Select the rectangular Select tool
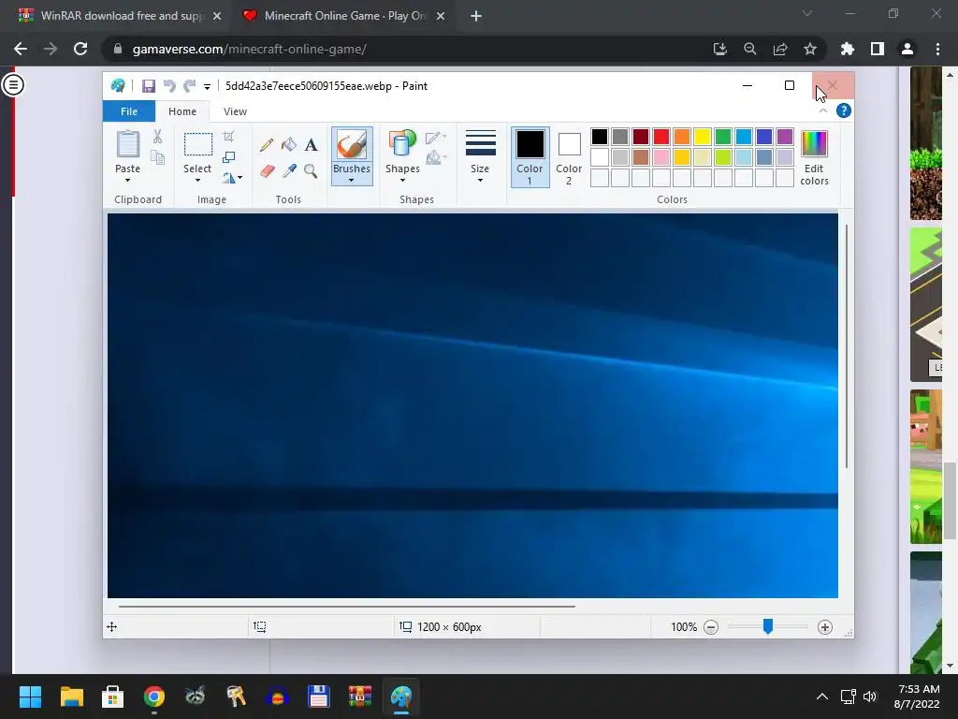Image resolution: width=958 pixels, height=719 pixels. coord(198,144)
